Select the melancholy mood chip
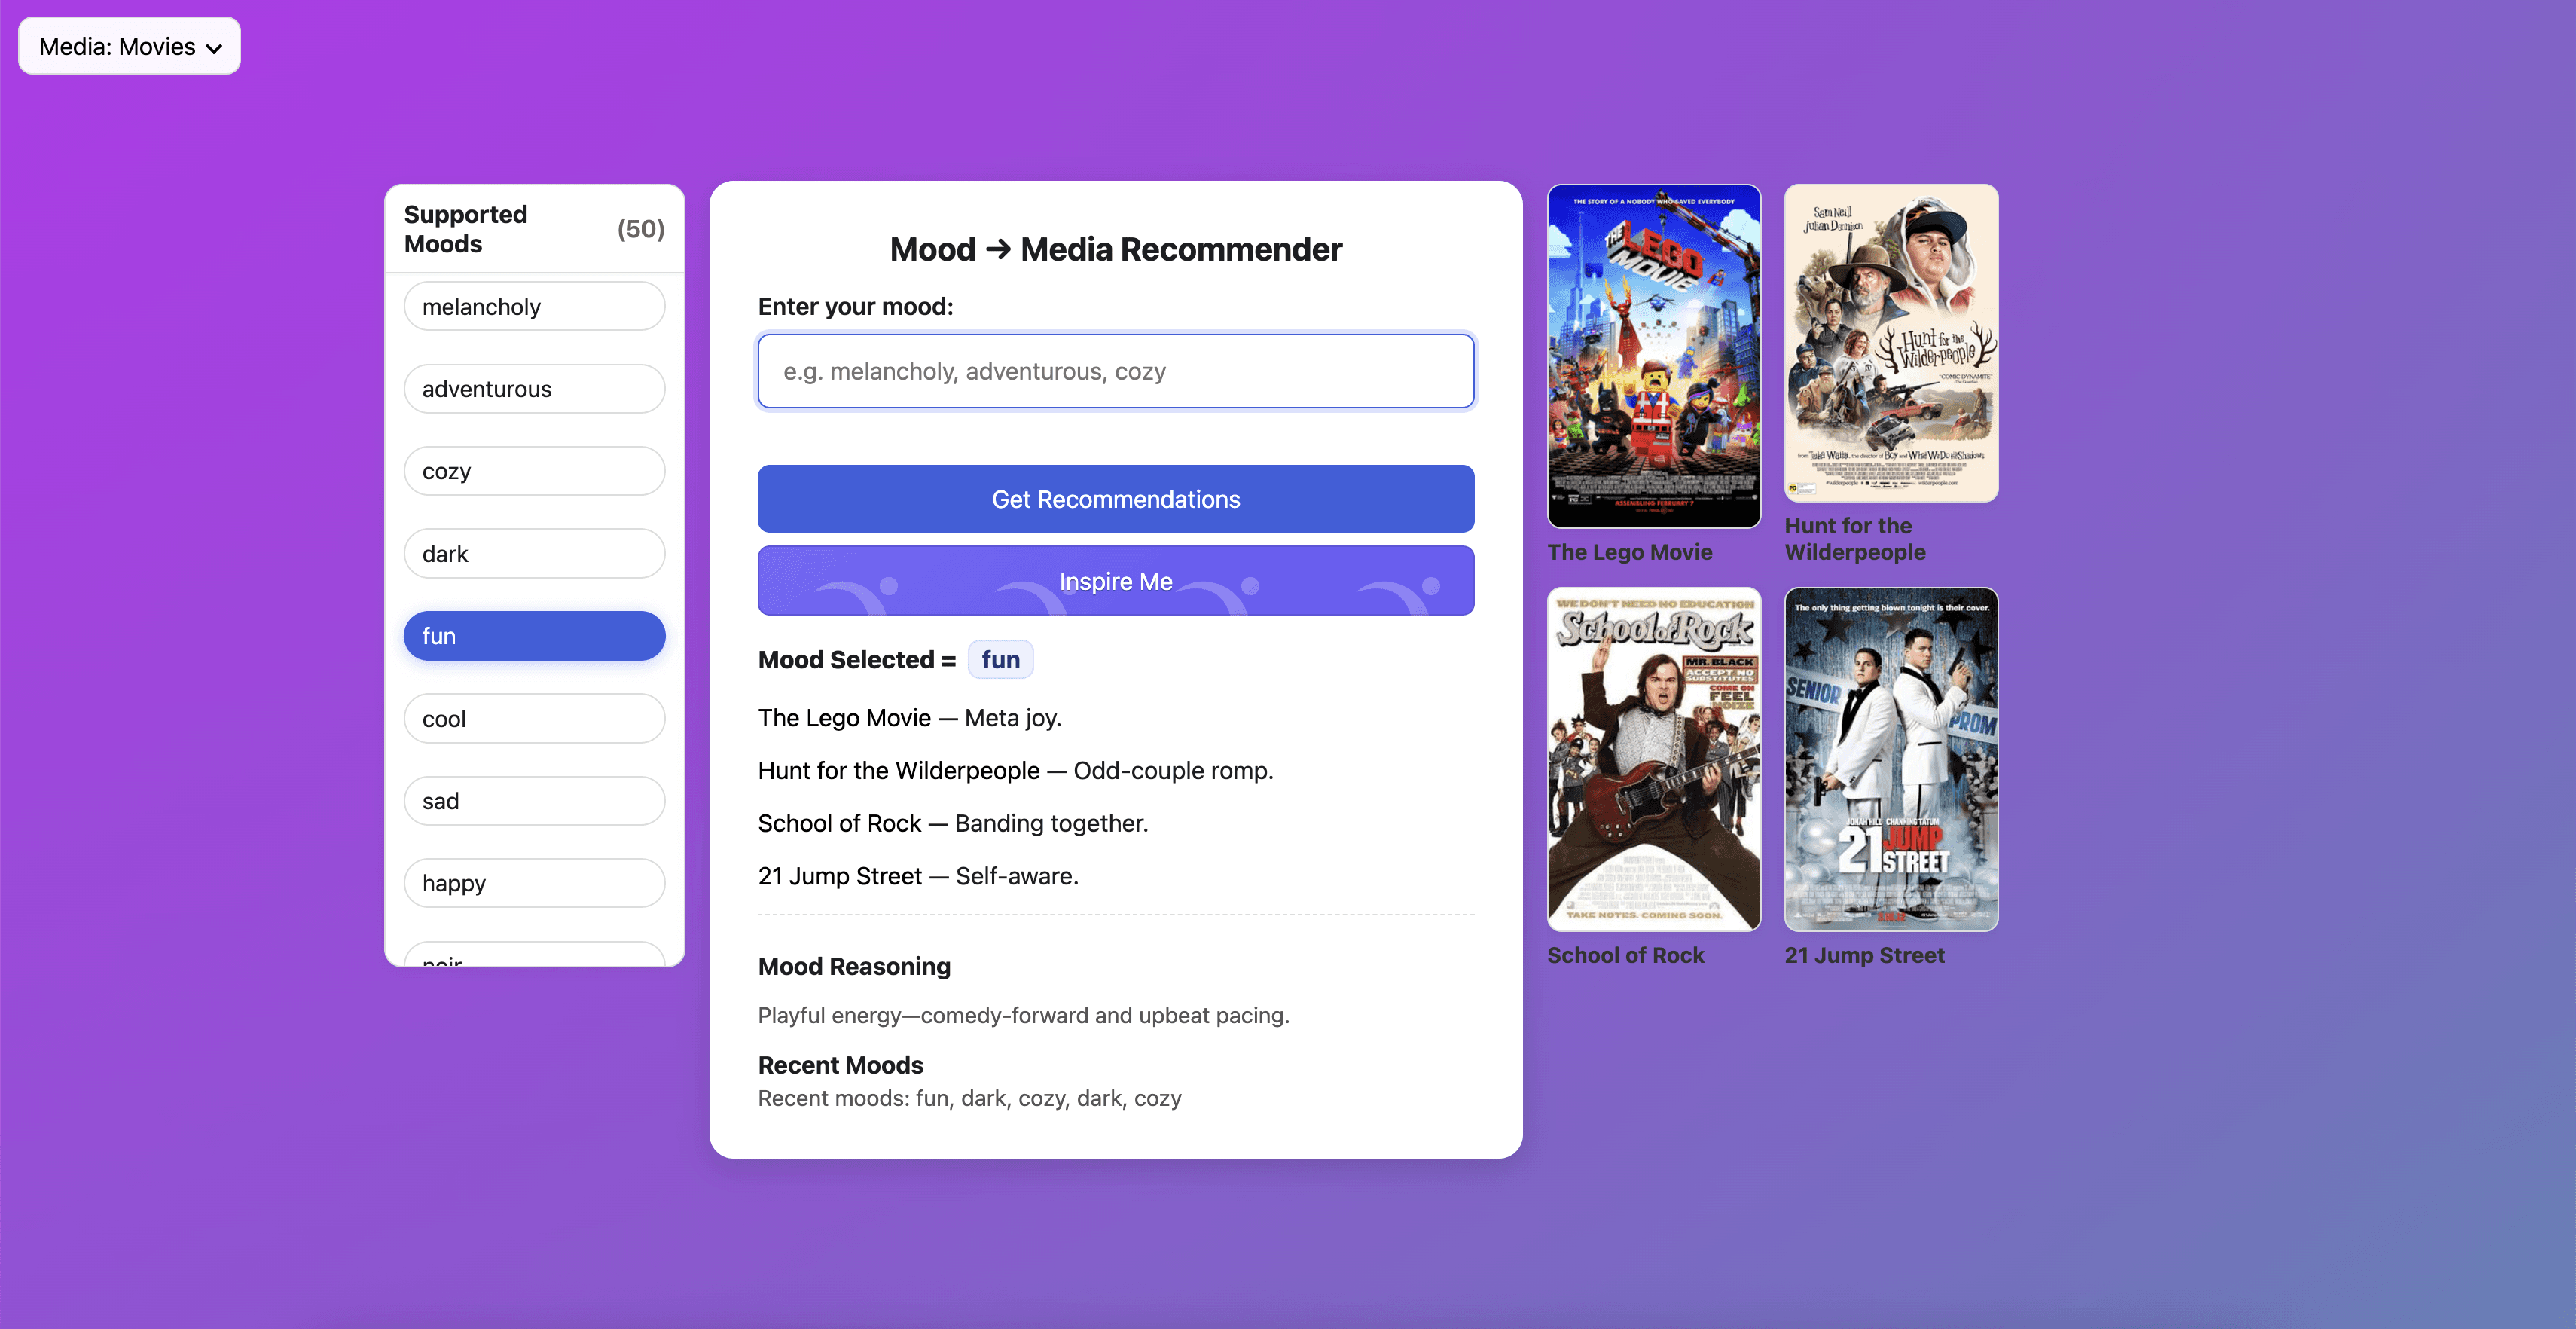 534,307
